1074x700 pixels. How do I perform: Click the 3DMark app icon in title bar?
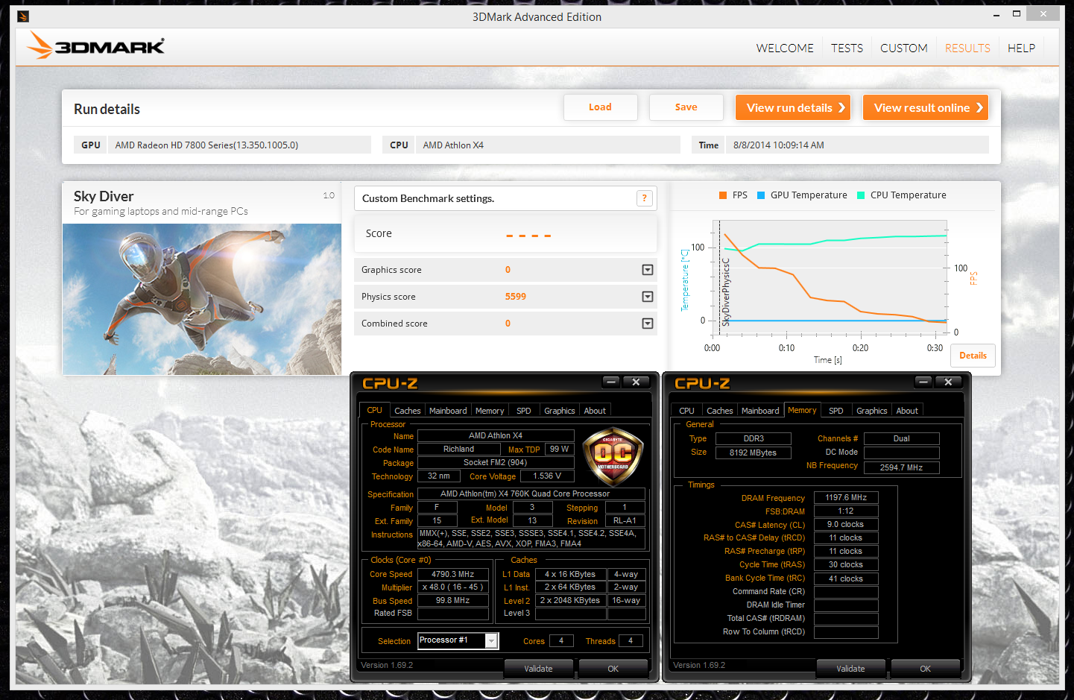pyautogui.click(x=23, y=16)
